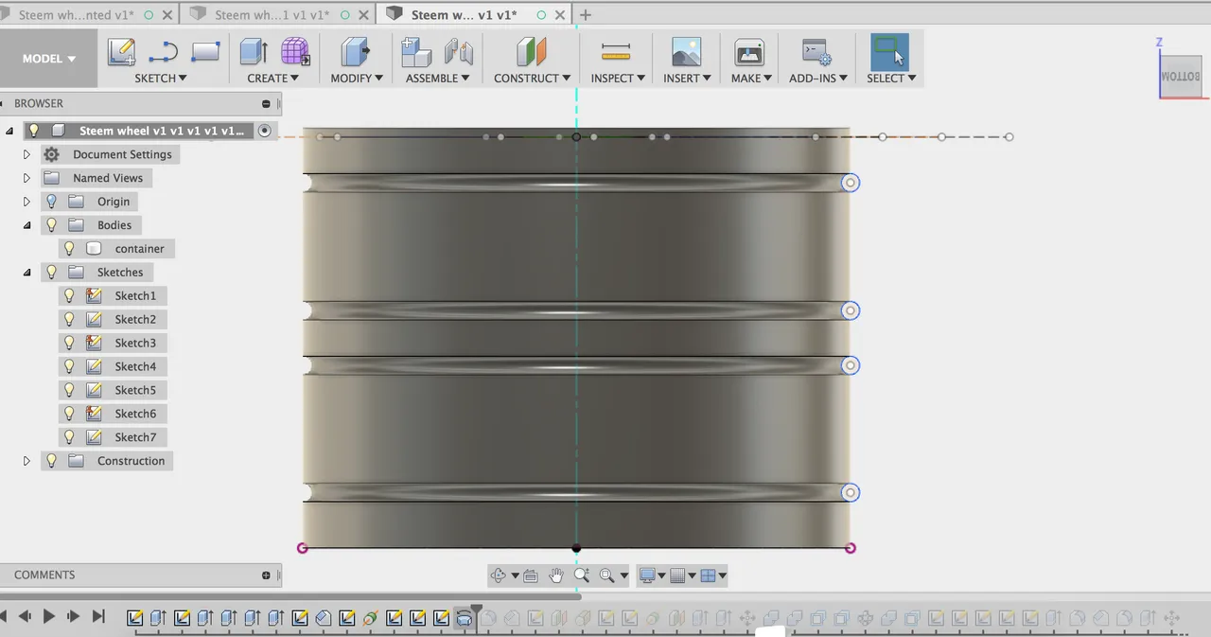Choose the Joint tool icon
Viewport: 1211px width, 637px height.
click(459, 51)
